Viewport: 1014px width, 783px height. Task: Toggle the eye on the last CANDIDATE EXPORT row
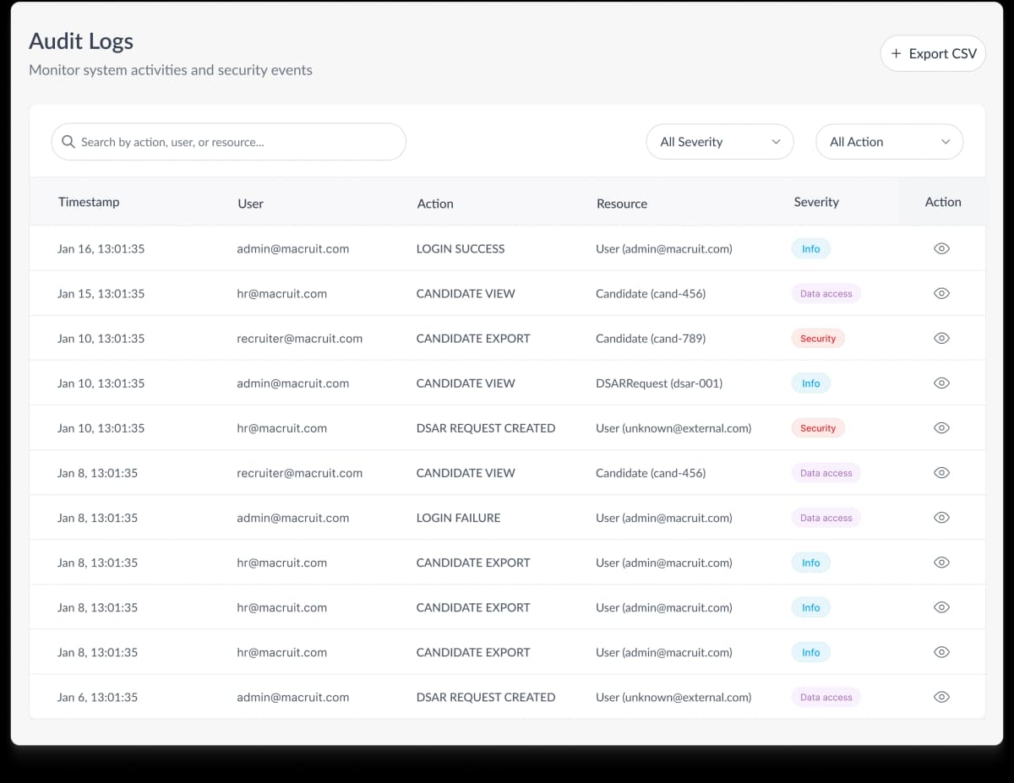[941, 651]
